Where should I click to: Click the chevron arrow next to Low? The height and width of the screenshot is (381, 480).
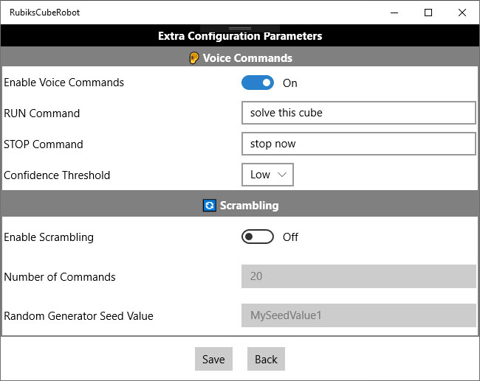[x=282, y=175]
